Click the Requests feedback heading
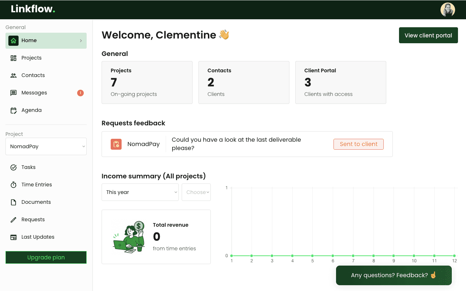 tap(133, 123)
